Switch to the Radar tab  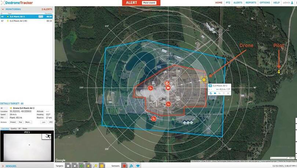[x=25, y=128]
